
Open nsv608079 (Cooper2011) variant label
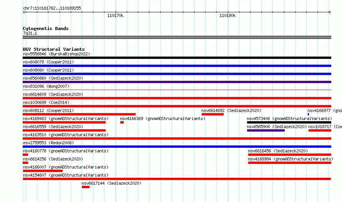tap(48, 62)
